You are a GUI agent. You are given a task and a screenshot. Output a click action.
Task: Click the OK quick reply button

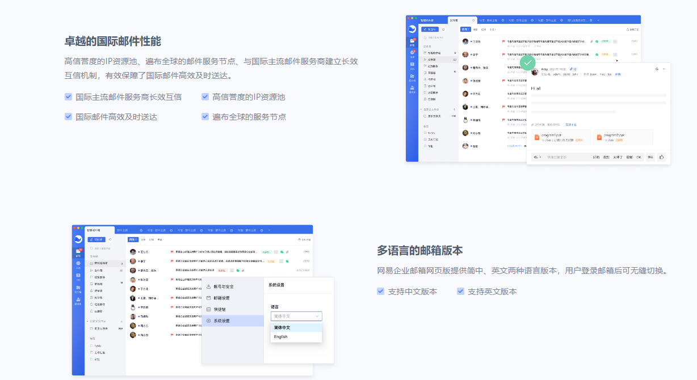[x=639, y=157]
